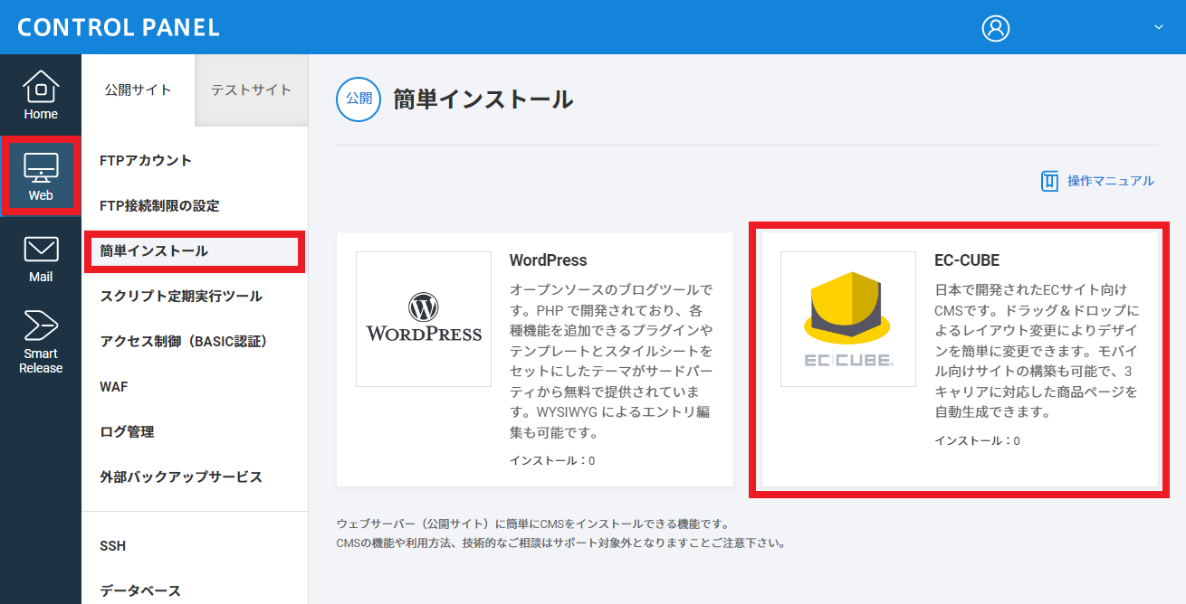Screen dimensions: 1186x604
Task: Select the Web monitor icon
Action: coord(41,168)
